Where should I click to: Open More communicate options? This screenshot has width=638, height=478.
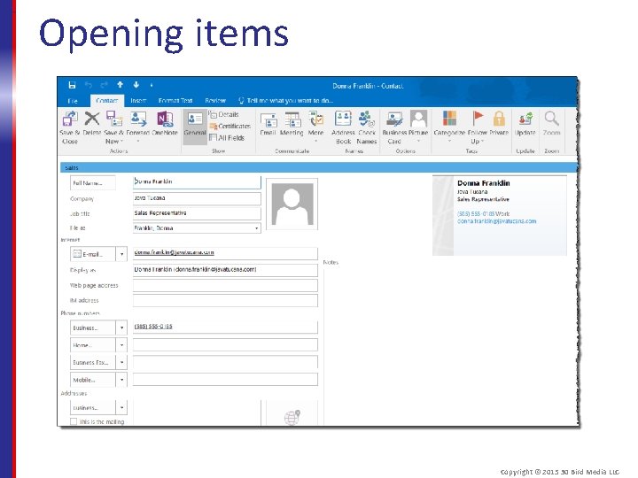point(315,127)
